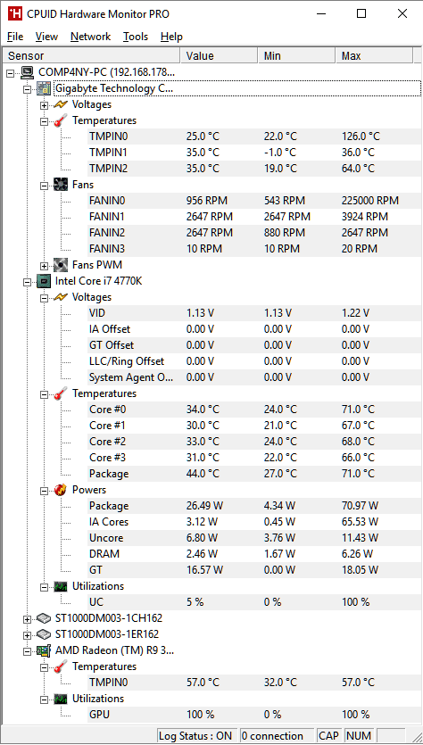The height and width of the screenshot is (745, 423).
Task: Click the Gigabyte motherboard icon
Action: 44,88
